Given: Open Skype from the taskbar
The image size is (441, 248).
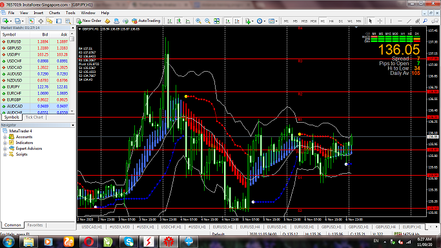Looking at the screenshot, I should 128,242.
